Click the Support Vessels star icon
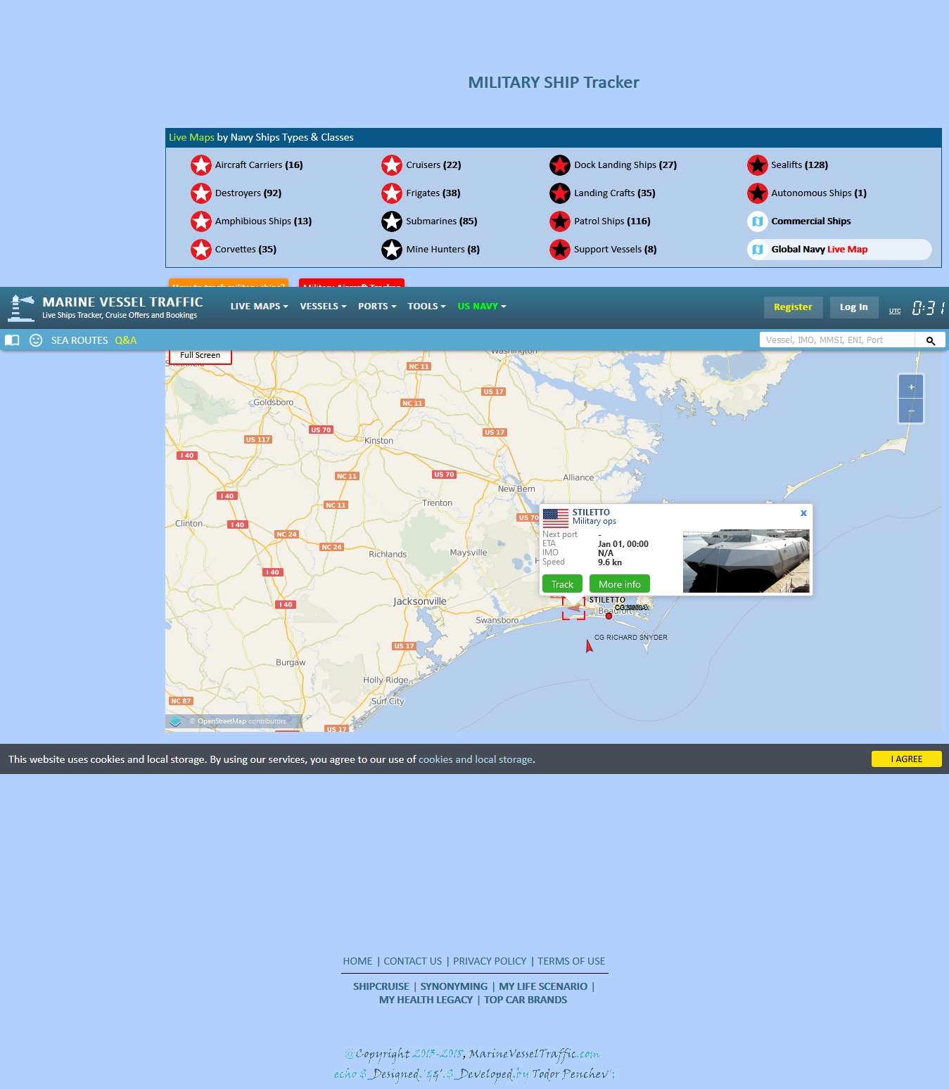 [560, 250]
